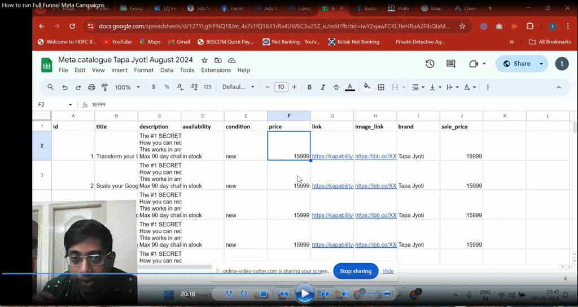Open the horizontal align dropdown

(x=418, y=87)
